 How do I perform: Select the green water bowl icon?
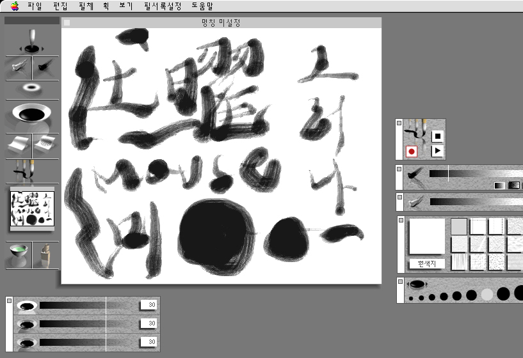[x=19, y=255]
